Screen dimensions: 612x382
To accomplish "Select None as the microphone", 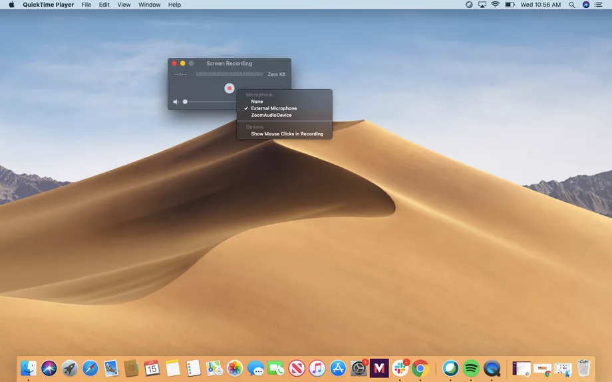I will click(x=257, y=102).
